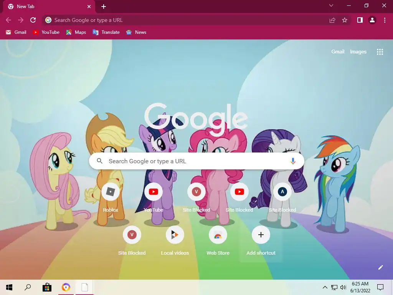Open the Google apps grid
The width and height of the screenshot is (393, 295).
point(380,52)
